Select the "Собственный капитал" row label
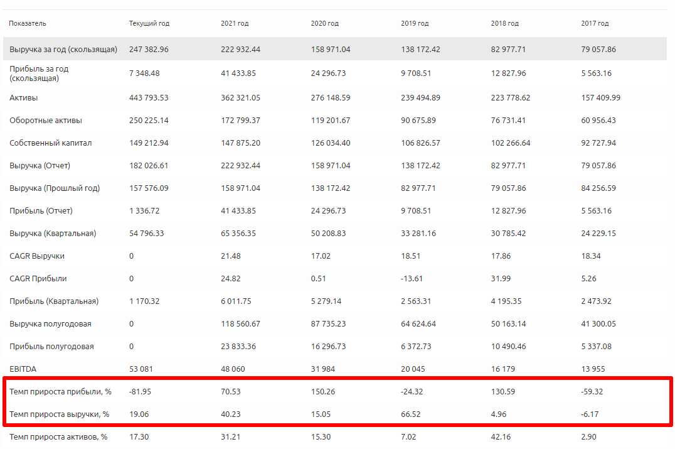This screenshot has height=449, width=675. (x=51, y=143)
